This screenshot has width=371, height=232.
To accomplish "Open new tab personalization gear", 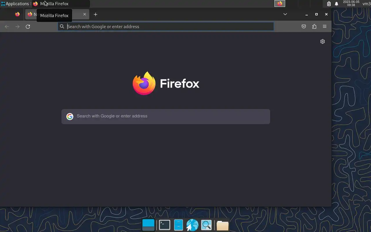I will pyautogui.click(x=323, y=41).
